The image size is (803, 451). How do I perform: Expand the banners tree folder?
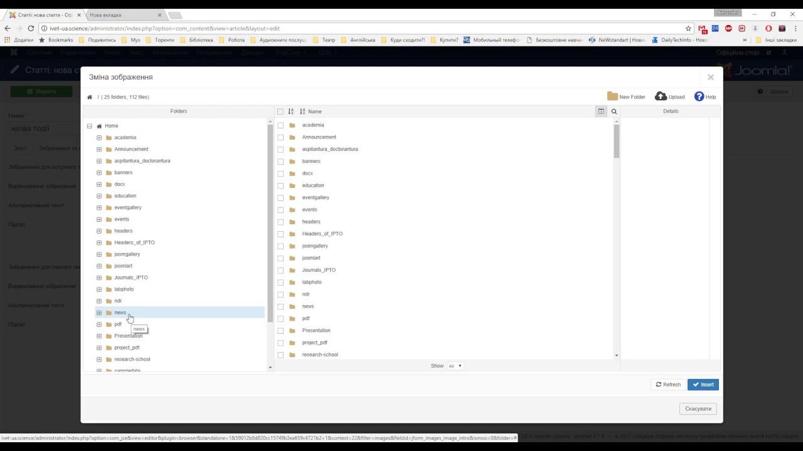pyautogui.click(x=99, y=172)
